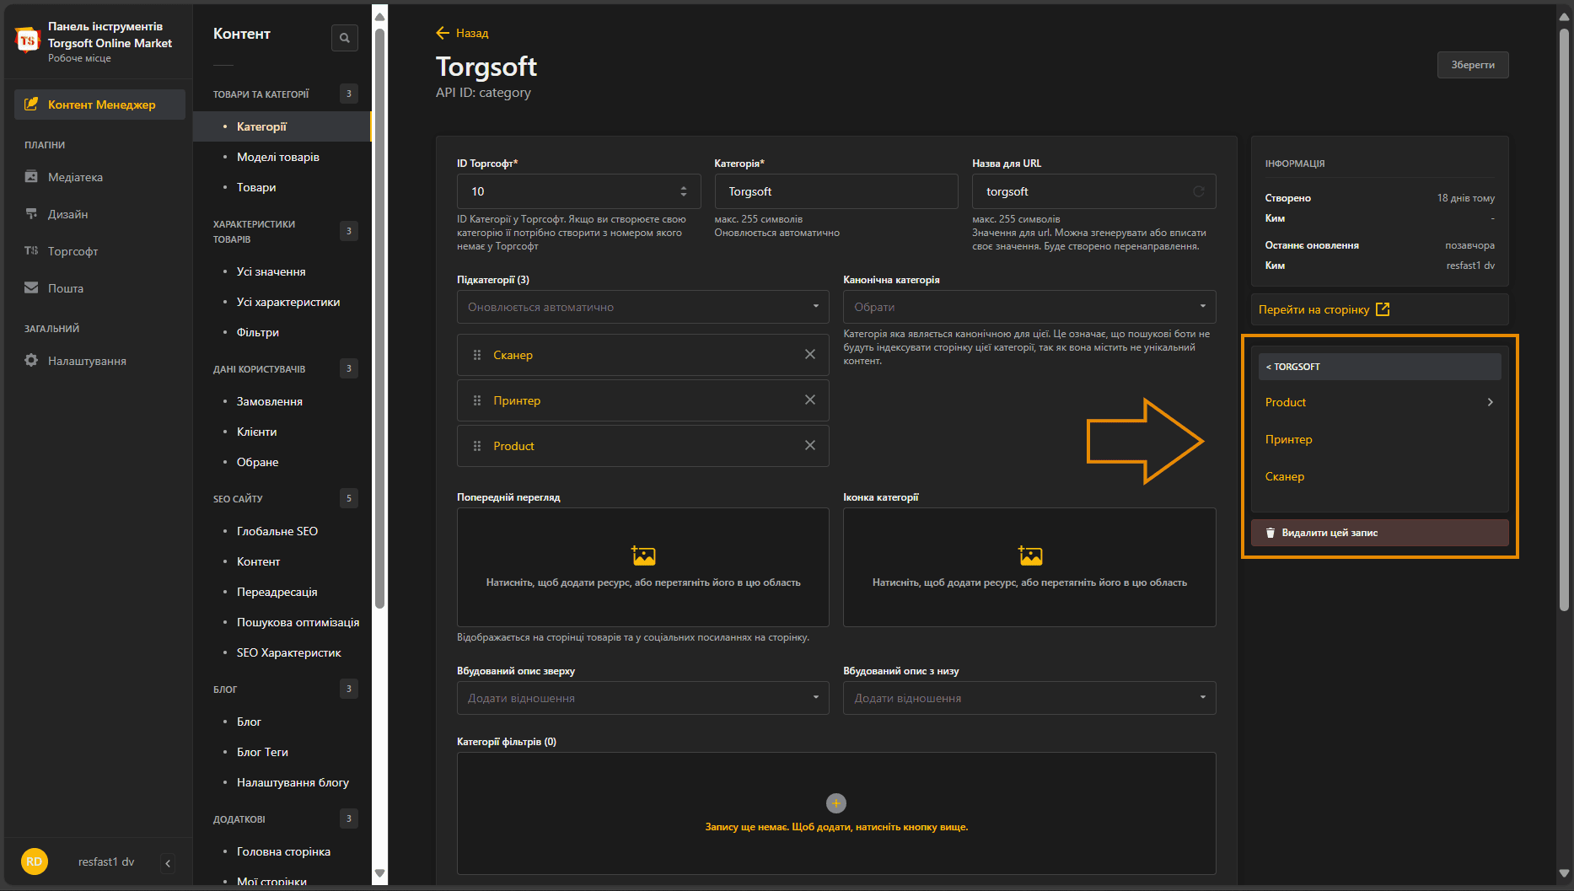Click the main page vertical scrollbar
The width and height of the screenshot is (1574, 891).
[1565, 320]
